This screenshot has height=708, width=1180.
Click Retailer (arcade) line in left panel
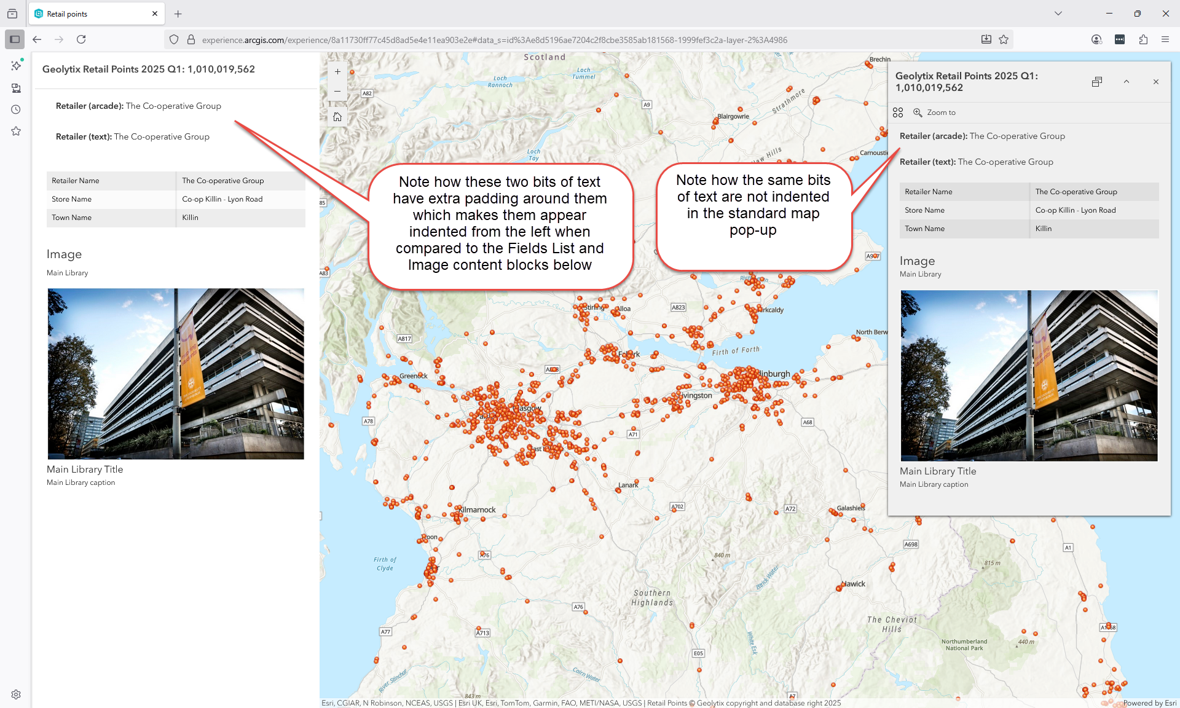138,106
